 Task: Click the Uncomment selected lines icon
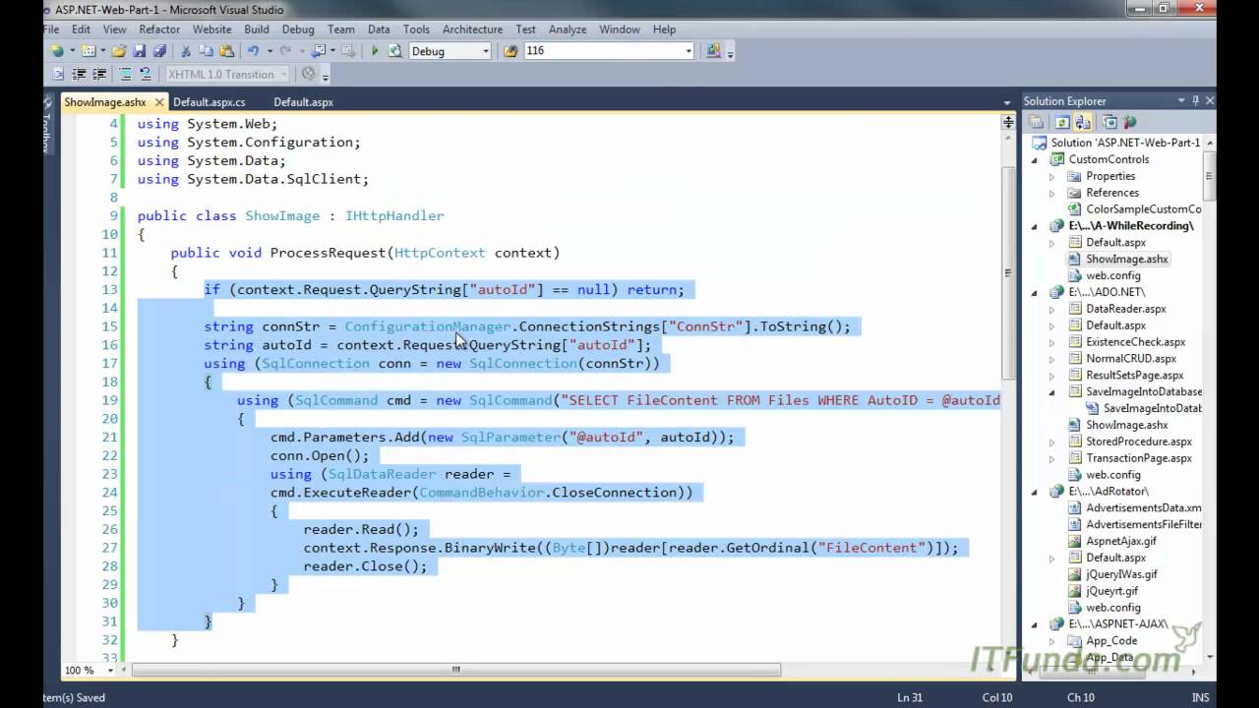tap(146, 74)
